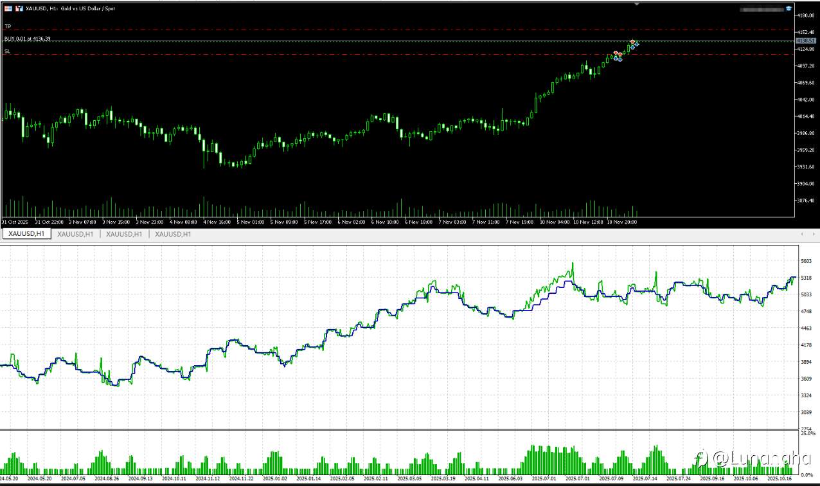820x486 pixels.
Task: Click the 2025.10.16 date label
Action: (780, 479)
